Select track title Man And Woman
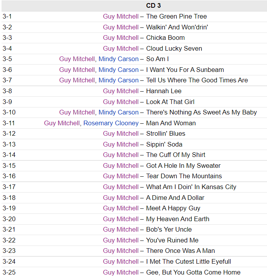 (171, 123)
